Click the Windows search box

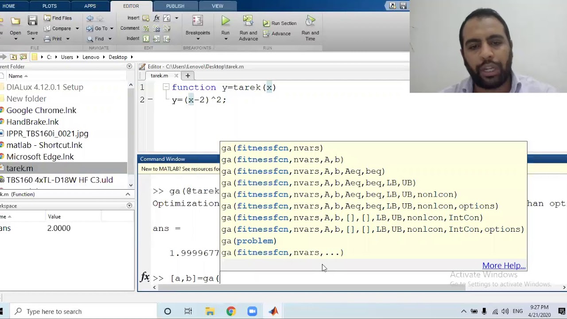84,311
